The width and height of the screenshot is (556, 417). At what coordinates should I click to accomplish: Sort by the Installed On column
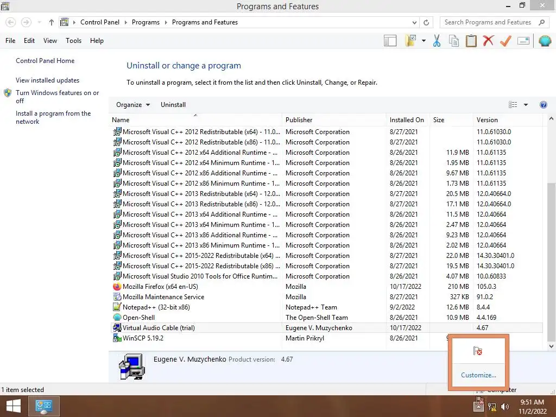407,120
